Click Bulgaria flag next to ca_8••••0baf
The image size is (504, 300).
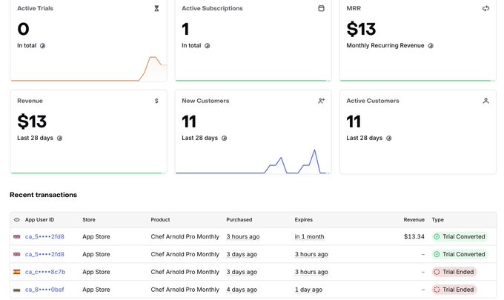(17, 290)
